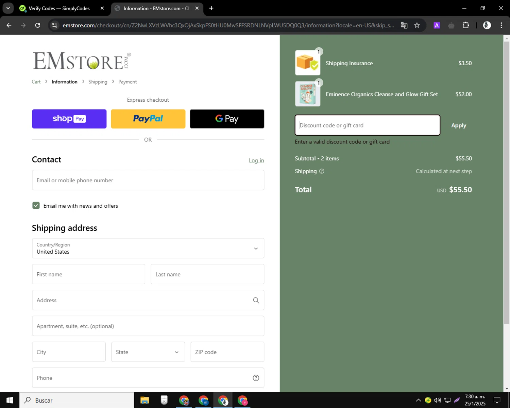Open the extensions puzzle icon
Viewport: 510px width, 408px height.
[x=466, y=25]
